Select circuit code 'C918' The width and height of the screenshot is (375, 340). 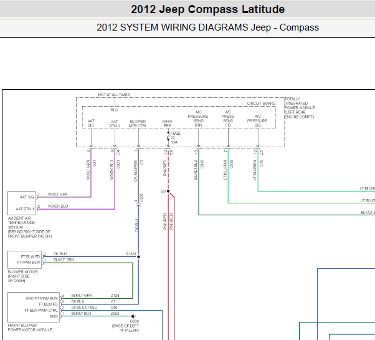202,164
